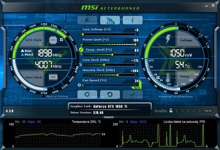Close the Afterburner window
Image resolution: width=220 pixels, height=150 pixels.
[213, 5]
